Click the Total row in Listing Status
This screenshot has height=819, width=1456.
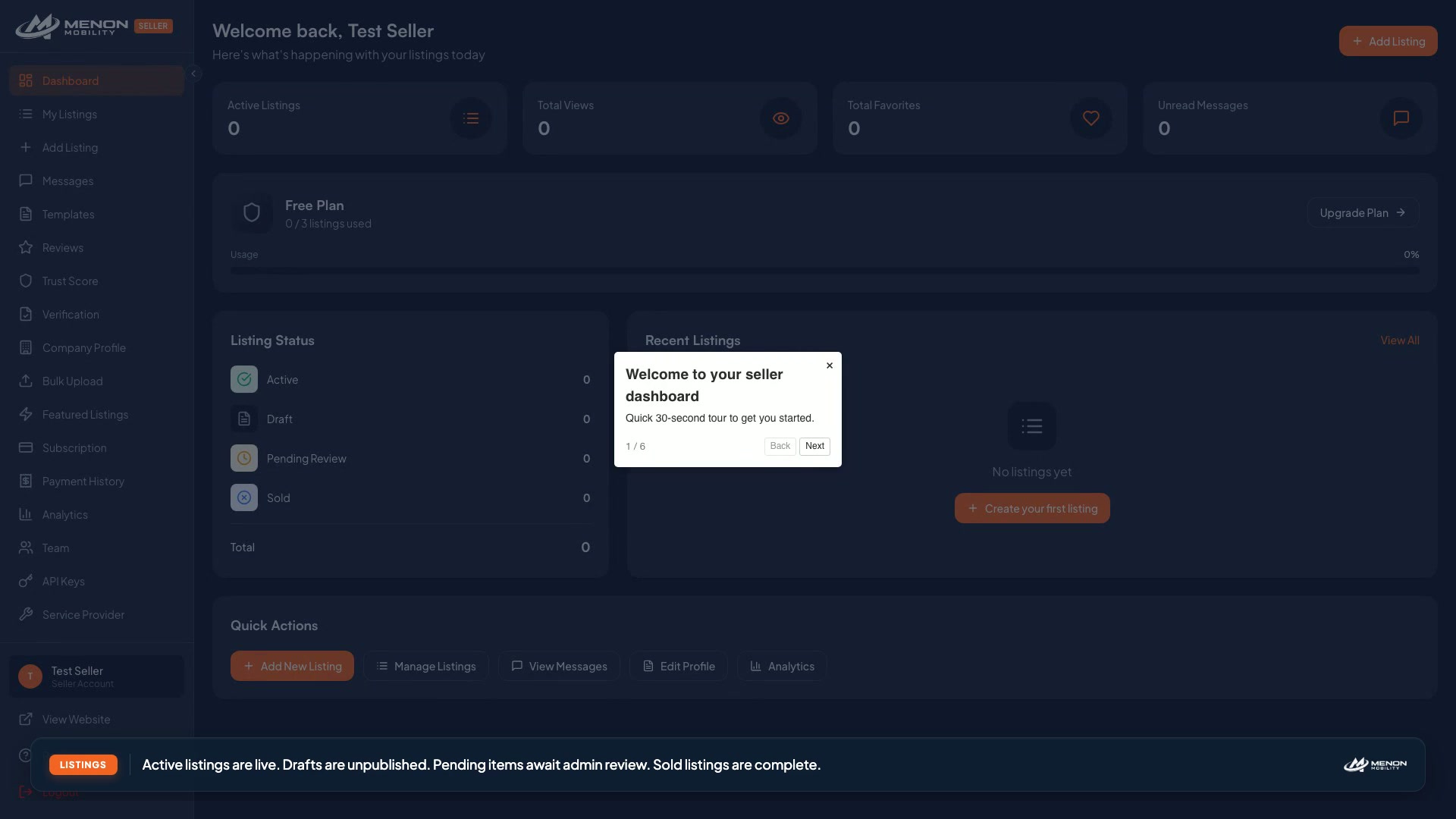click(410, 547)
